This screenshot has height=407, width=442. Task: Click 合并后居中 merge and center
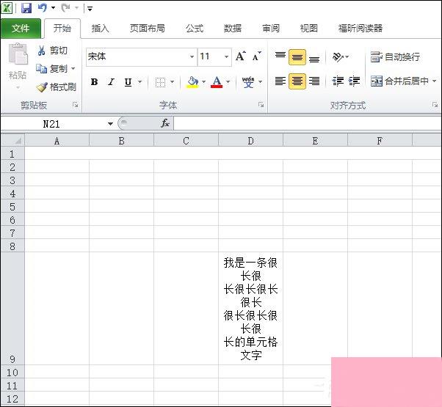click(x=399, y=81)
